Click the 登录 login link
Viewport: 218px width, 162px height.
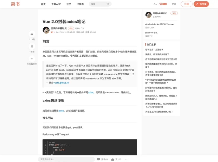click(174, 4)
